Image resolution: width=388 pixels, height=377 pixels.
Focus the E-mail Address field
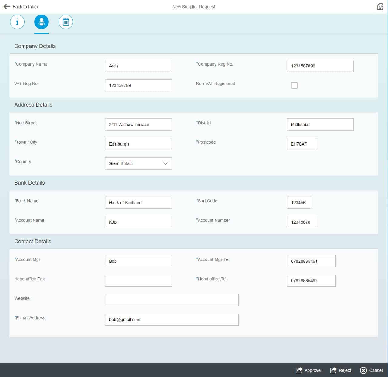click(172, 320)
